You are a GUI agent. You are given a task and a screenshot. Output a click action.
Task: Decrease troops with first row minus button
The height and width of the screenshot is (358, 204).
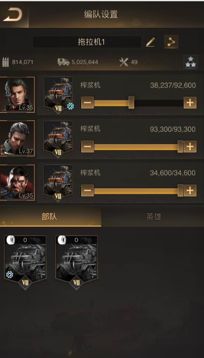88,103
